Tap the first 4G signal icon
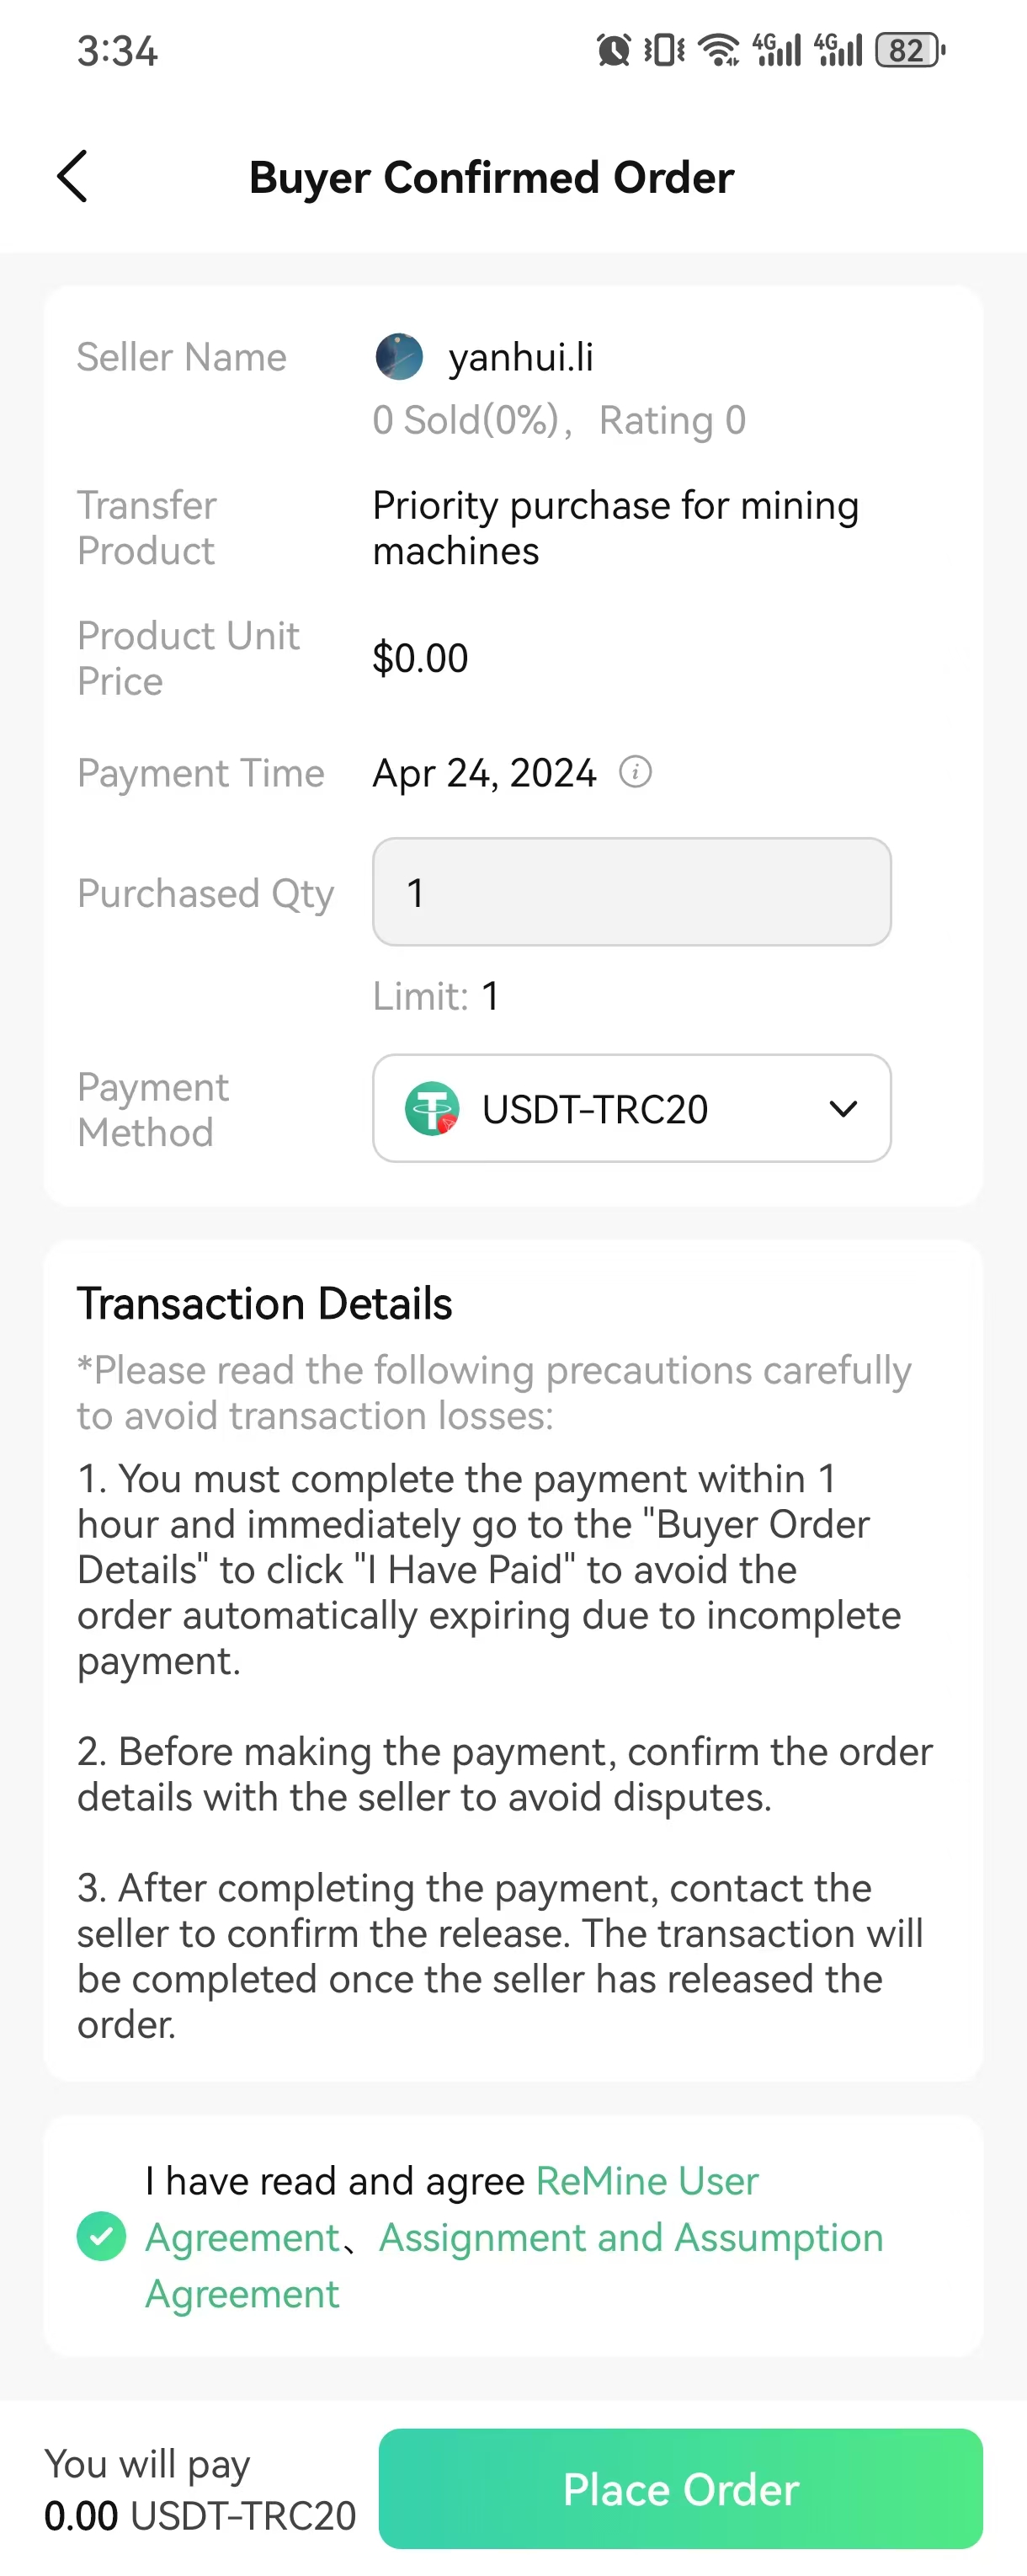 click(x=777, y=49)
